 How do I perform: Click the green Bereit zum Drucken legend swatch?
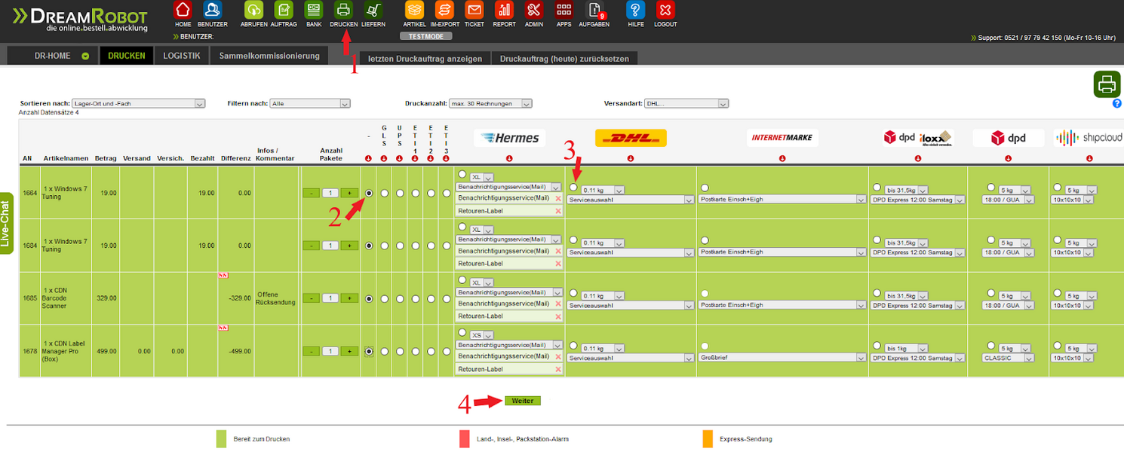(x=222, y=438)
